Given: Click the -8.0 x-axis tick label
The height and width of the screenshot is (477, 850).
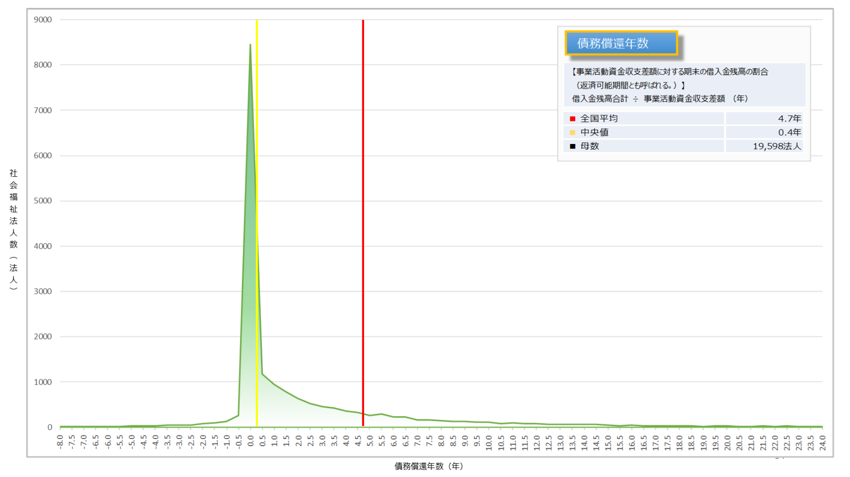Looking at the screenshot, I should (60, 442).
